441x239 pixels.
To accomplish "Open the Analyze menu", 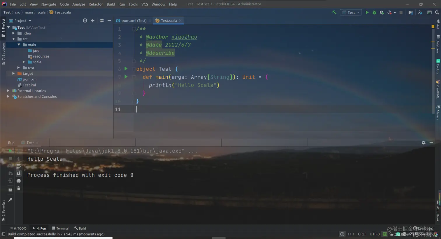I will (x=79, y=4).
